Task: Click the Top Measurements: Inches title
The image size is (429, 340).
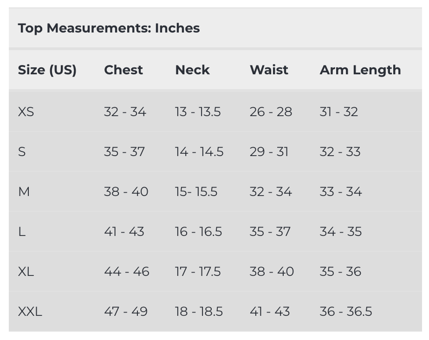Action: pyautogui.click(x=109, y=28)
